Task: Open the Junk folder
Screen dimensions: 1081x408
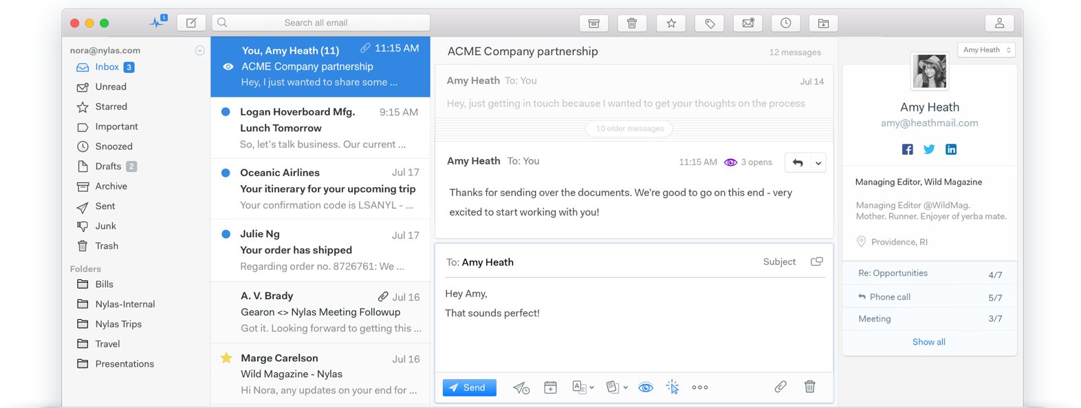Action: coord(105,226)
